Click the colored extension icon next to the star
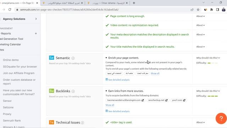 (205, 10)
